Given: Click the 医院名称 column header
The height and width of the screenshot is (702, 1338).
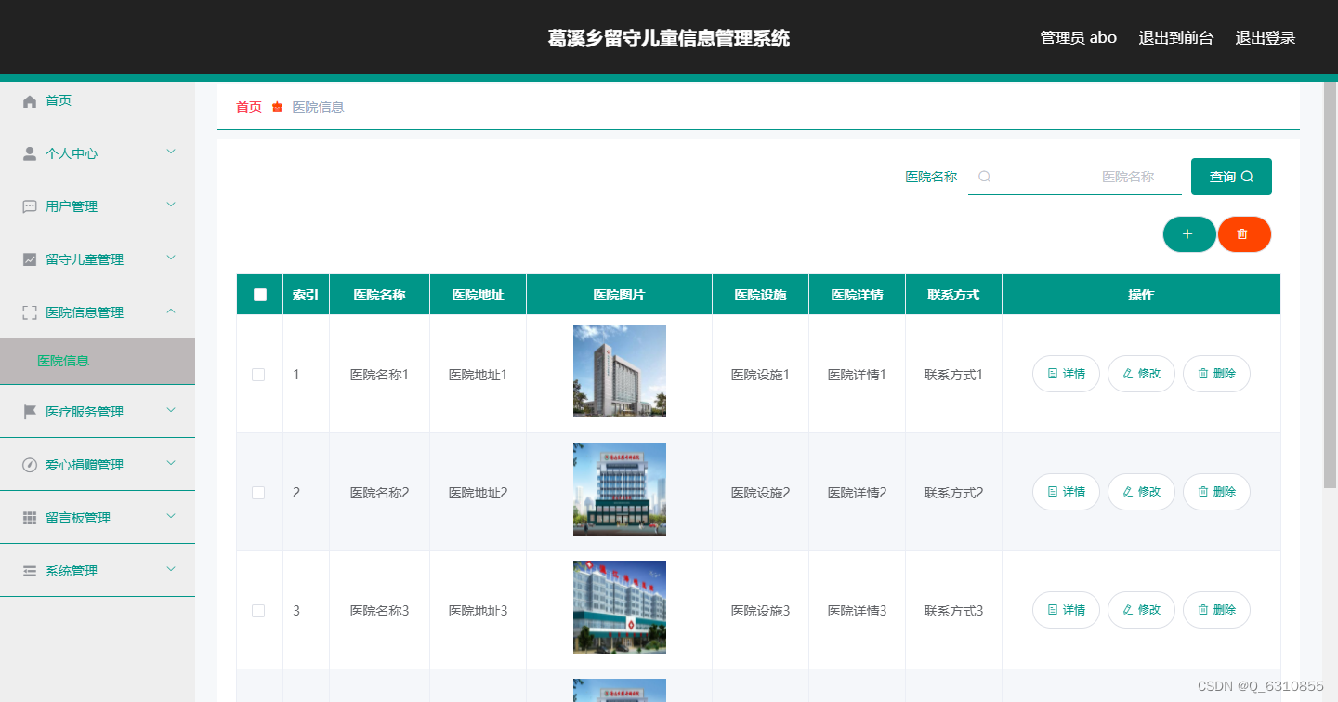Looking at the screenshot, I should [379, 295].
